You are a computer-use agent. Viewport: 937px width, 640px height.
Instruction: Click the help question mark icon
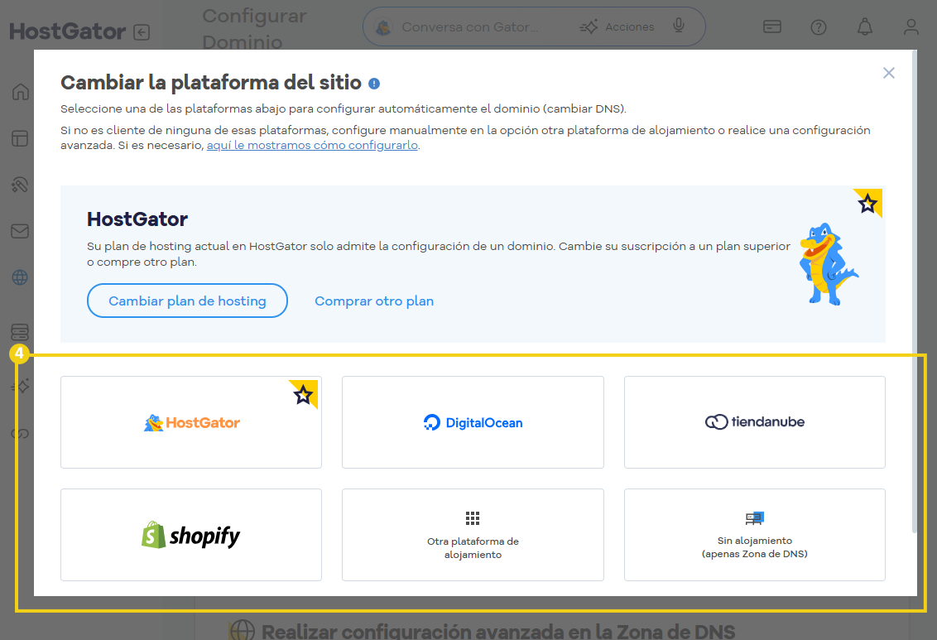click(819, 26)
